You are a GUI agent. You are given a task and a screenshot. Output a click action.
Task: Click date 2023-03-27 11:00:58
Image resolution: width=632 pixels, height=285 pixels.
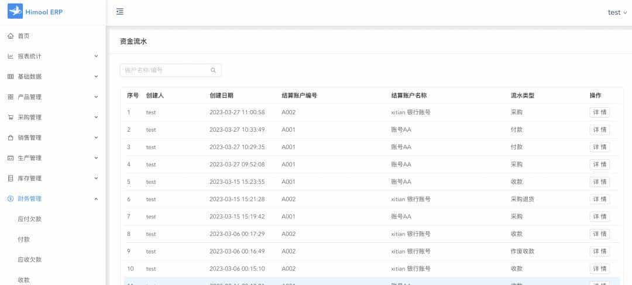(237, 112)
